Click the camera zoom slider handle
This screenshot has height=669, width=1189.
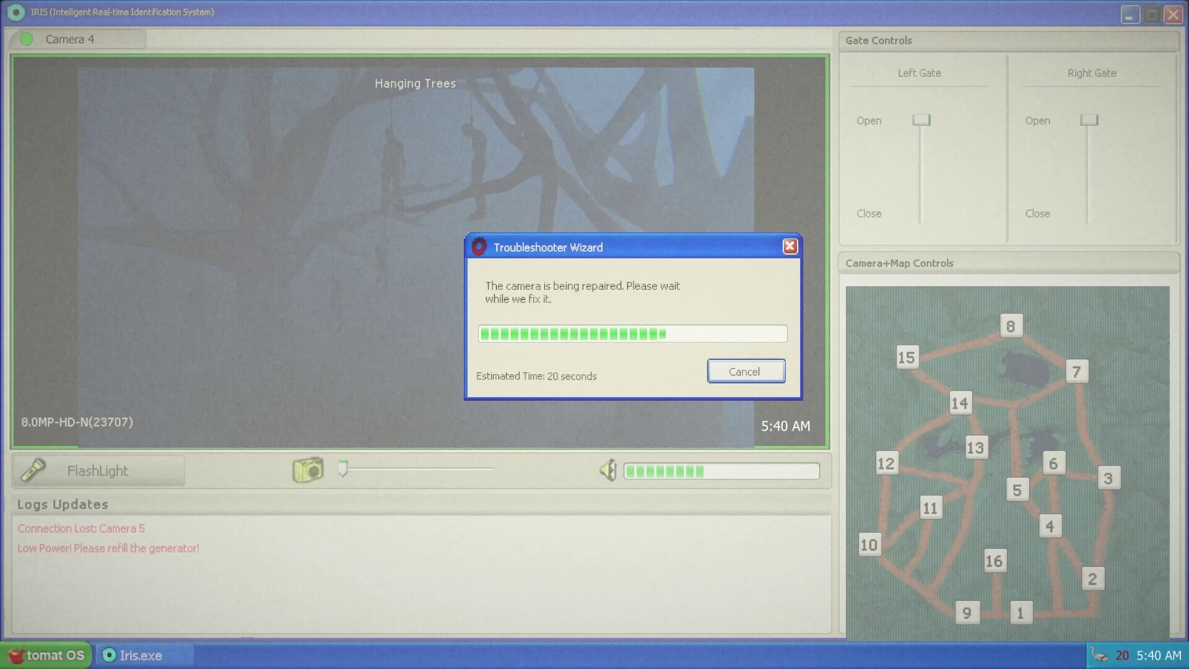click(x=342, y=468)
